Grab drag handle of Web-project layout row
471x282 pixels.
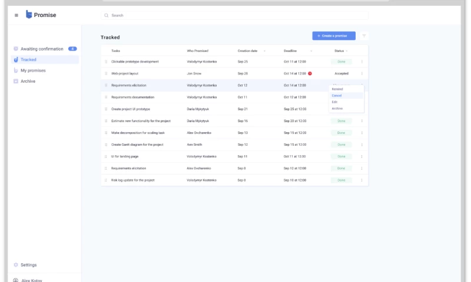(x=106, y=73)
